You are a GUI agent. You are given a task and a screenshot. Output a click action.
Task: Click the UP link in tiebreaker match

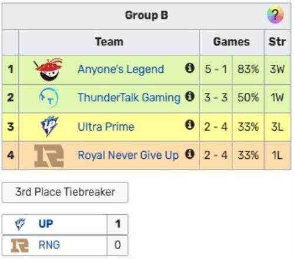coord(46,224)
